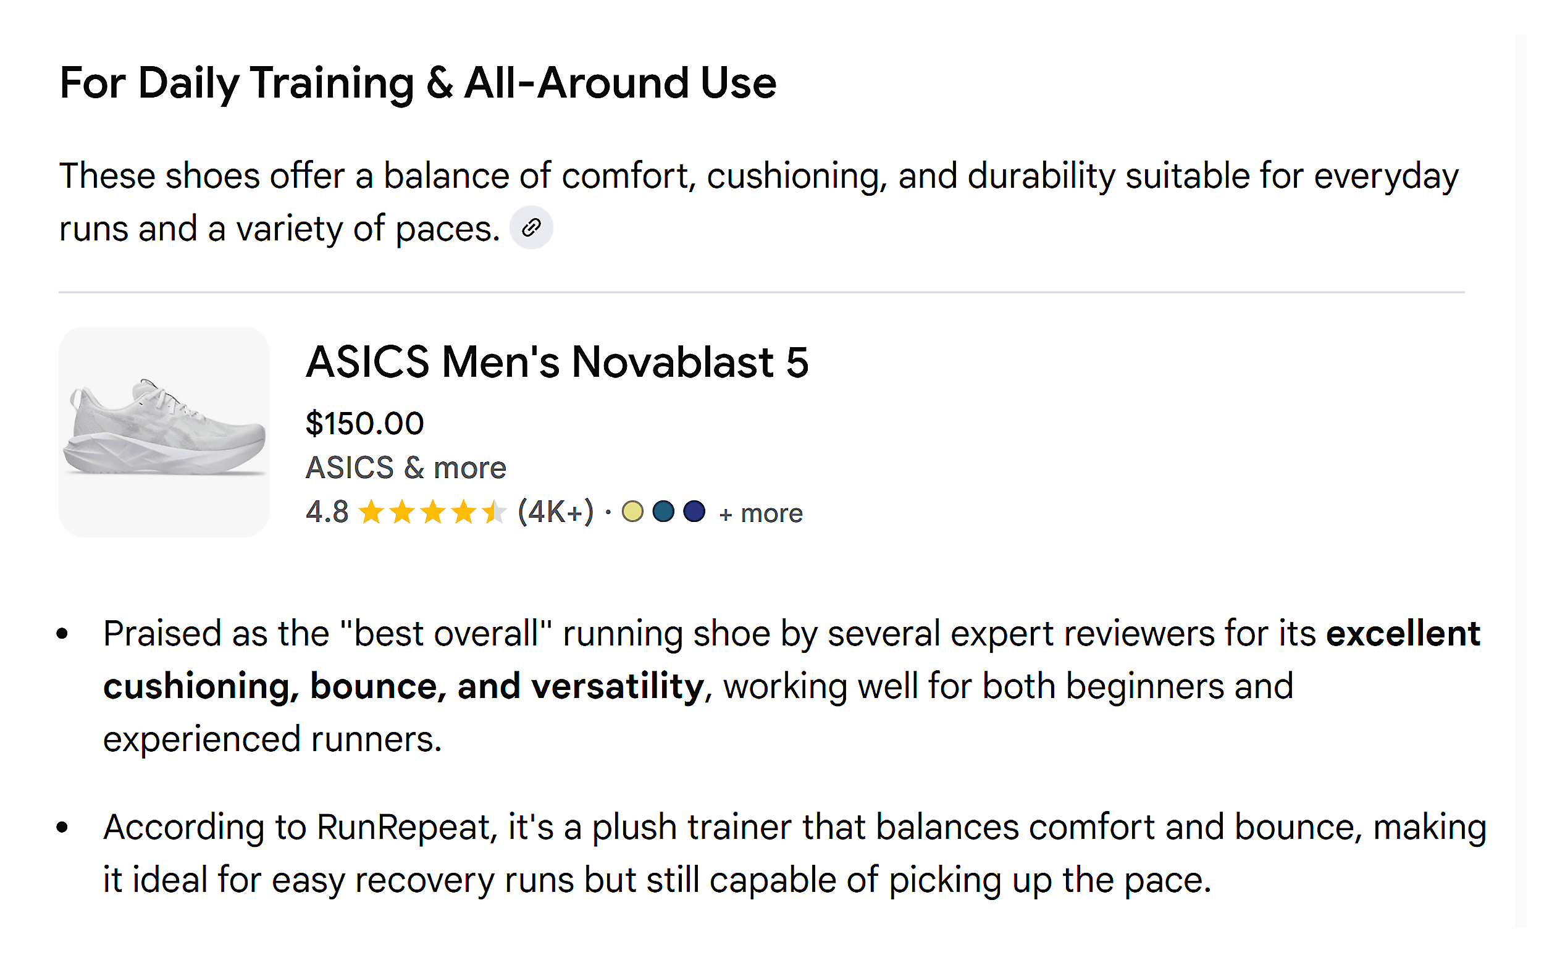The width and height of the screenshot is (1544, 963).
Task: Open the (4K+) reviews
Action: [x=555, y=511]
